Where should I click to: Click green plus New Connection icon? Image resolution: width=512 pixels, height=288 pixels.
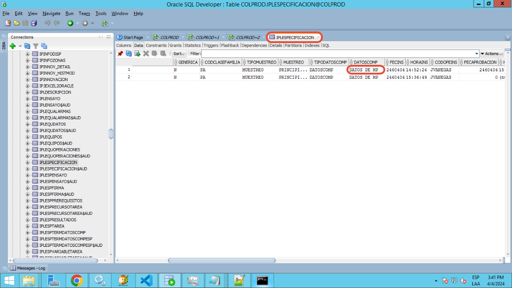coord(13,46)
